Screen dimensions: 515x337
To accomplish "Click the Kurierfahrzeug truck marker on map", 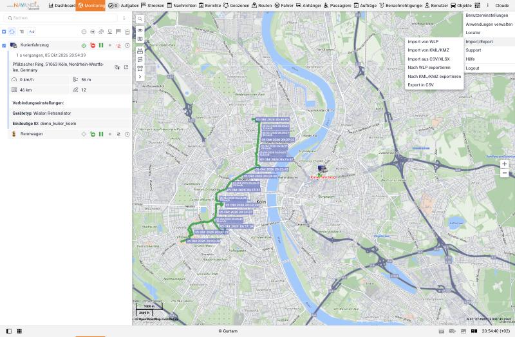I will pos(323,169).
